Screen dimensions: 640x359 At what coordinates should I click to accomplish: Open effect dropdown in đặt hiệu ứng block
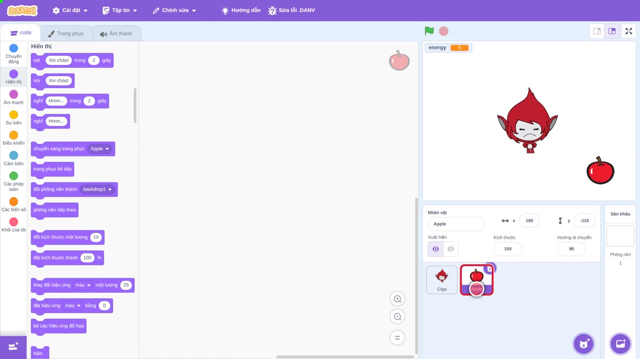click(73, 306)
